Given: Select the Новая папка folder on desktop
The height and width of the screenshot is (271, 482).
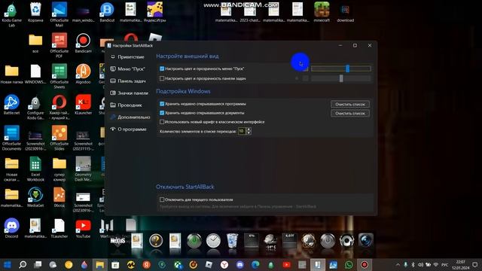Looking at the screenshot, I should (x=12, y=74).
